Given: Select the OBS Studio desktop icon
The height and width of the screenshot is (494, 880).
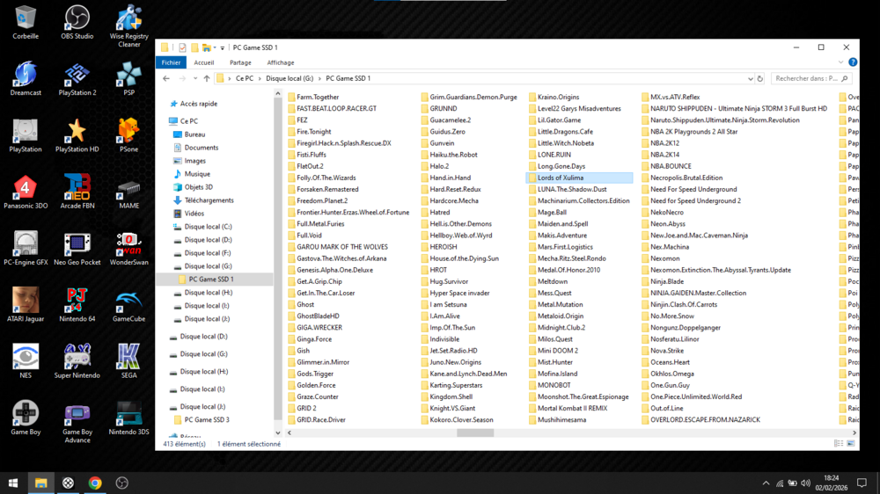Looking at the screenshot, I should coord(77,23).
